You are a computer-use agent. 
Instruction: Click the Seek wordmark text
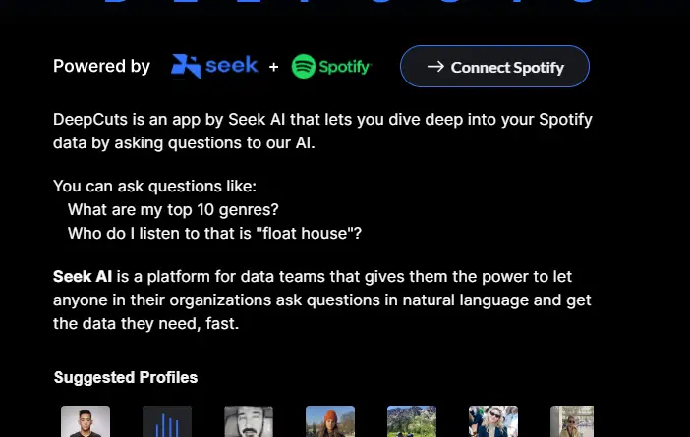232,66
